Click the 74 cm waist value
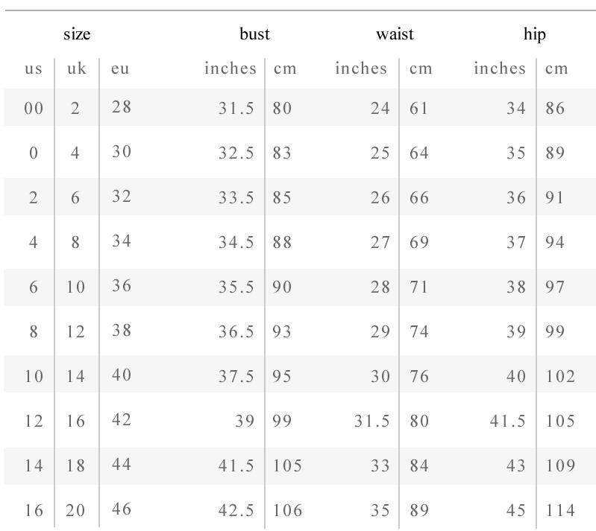The image size is (596, 531). [x=419, y=332]
